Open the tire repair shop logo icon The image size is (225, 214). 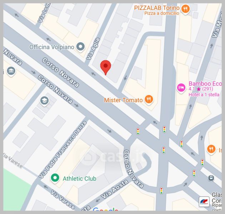click(204, 202)
